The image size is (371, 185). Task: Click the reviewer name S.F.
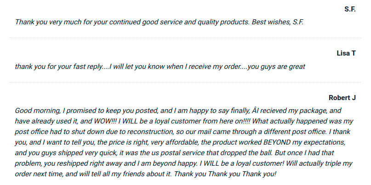[349, 9]
